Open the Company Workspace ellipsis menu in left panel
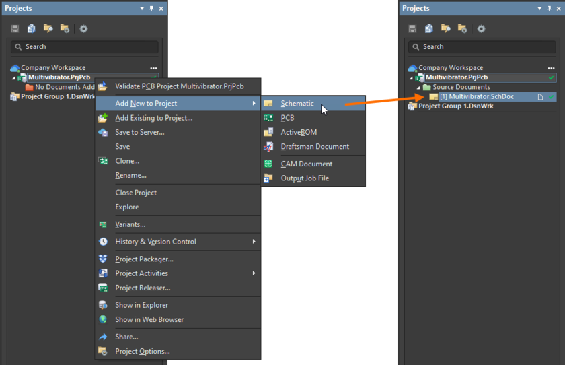 (x=154, y=68)
